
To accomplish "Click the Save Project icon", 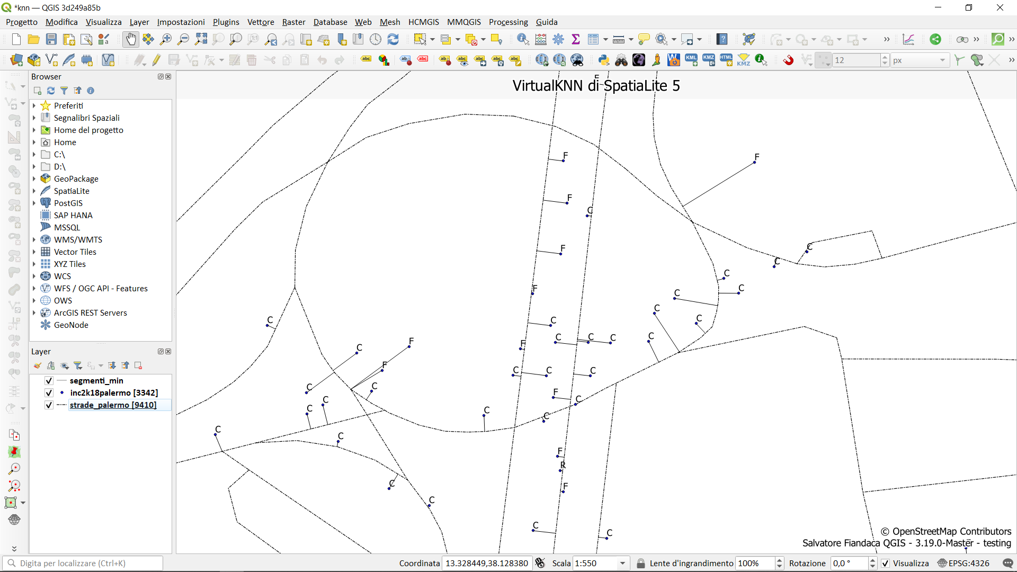I will [x=51, y=39].
